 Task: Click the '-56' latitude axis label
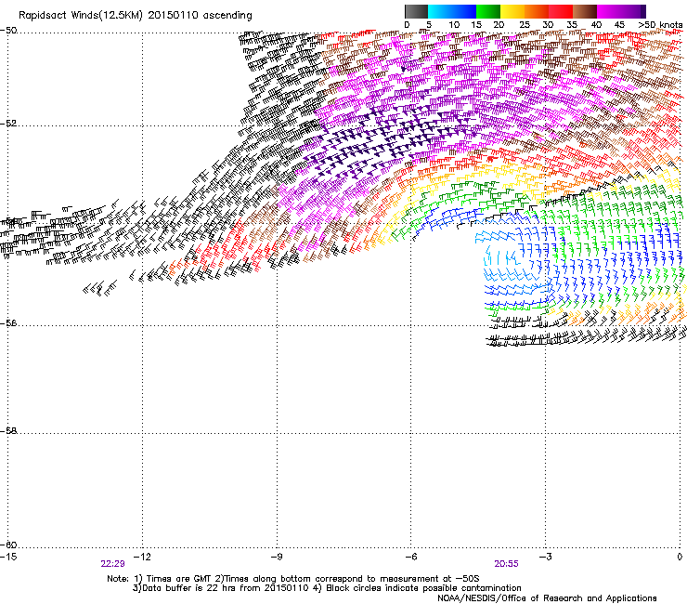(x=8, y=323)
